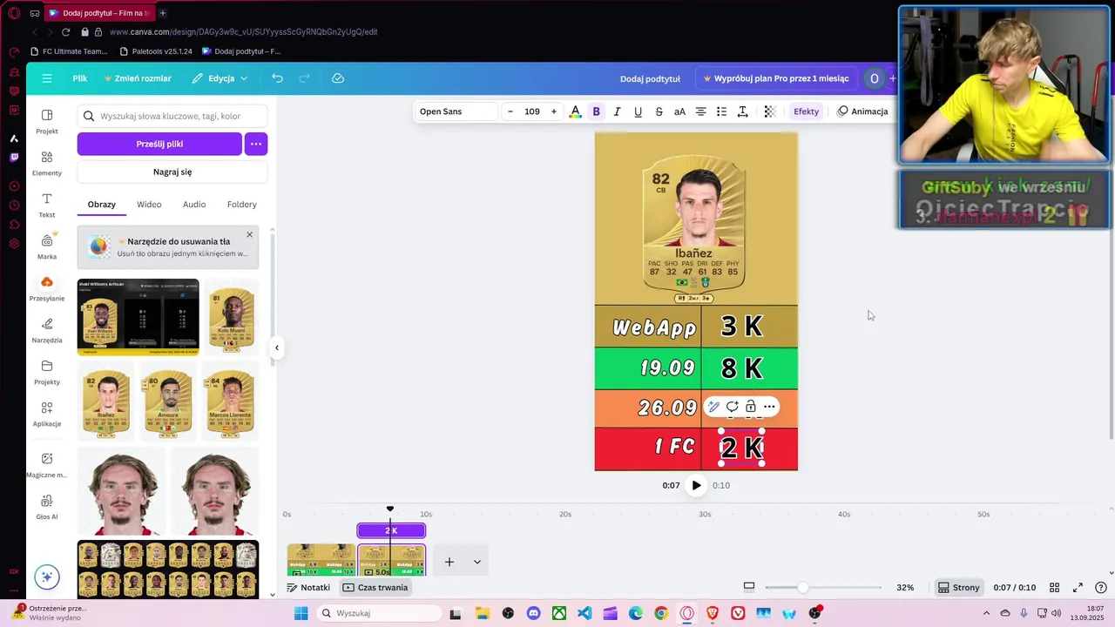Image resolution: width=1115 pixels, height=627 pixels.
Task: Open the Czas trwania setting
Action: point(375,588)
